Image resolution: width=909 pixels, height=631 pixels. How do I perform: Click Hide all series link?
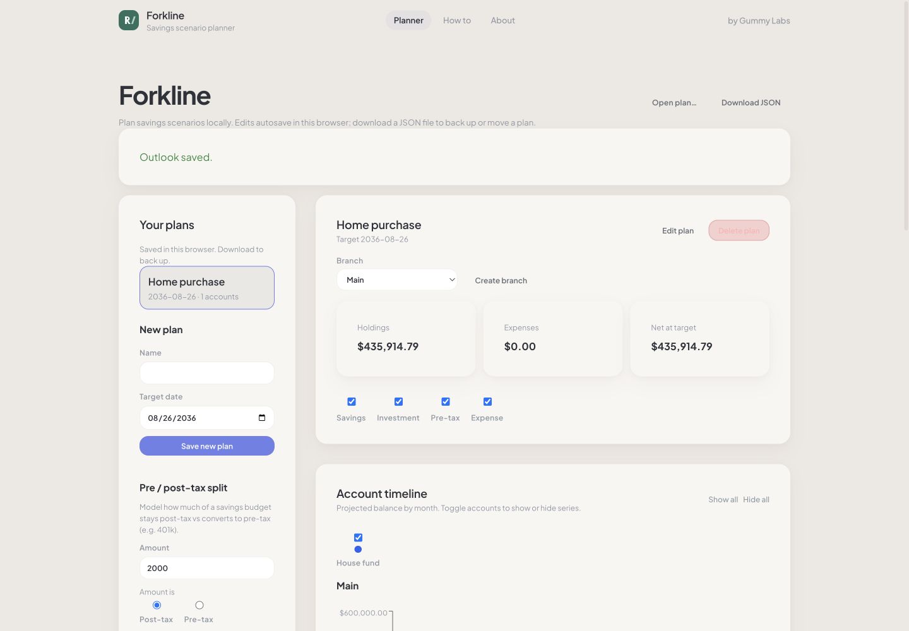coord(756,499)
